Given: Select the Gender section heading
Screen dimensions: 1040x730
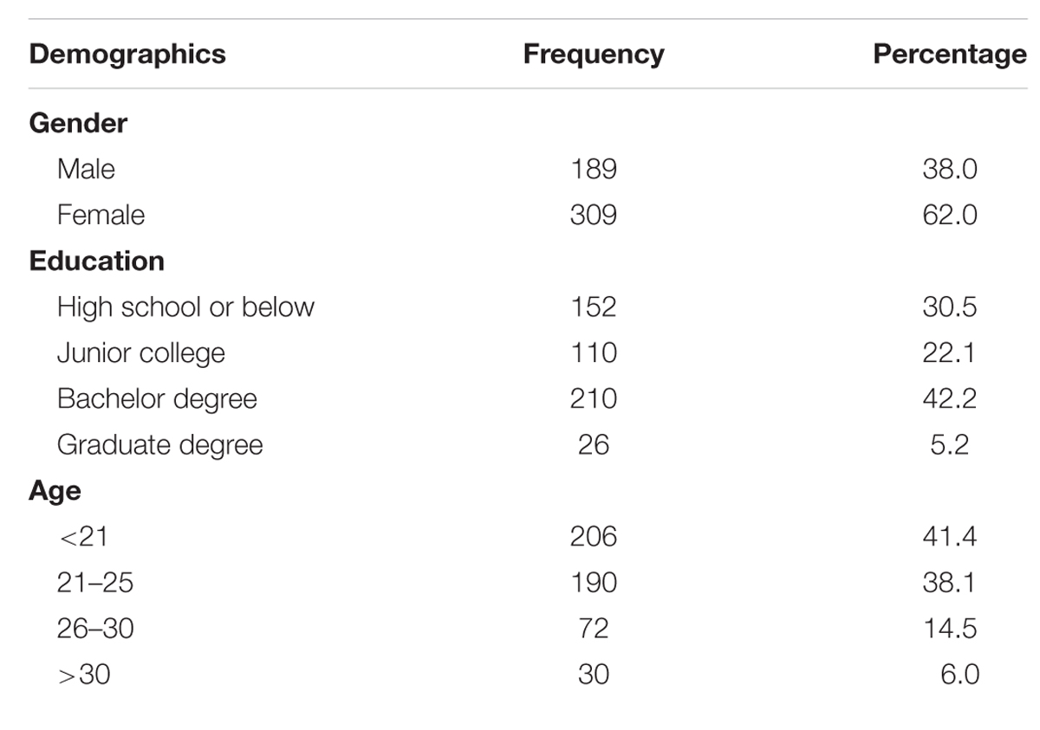Looking at the screenshot, I should tap(78, 123).
